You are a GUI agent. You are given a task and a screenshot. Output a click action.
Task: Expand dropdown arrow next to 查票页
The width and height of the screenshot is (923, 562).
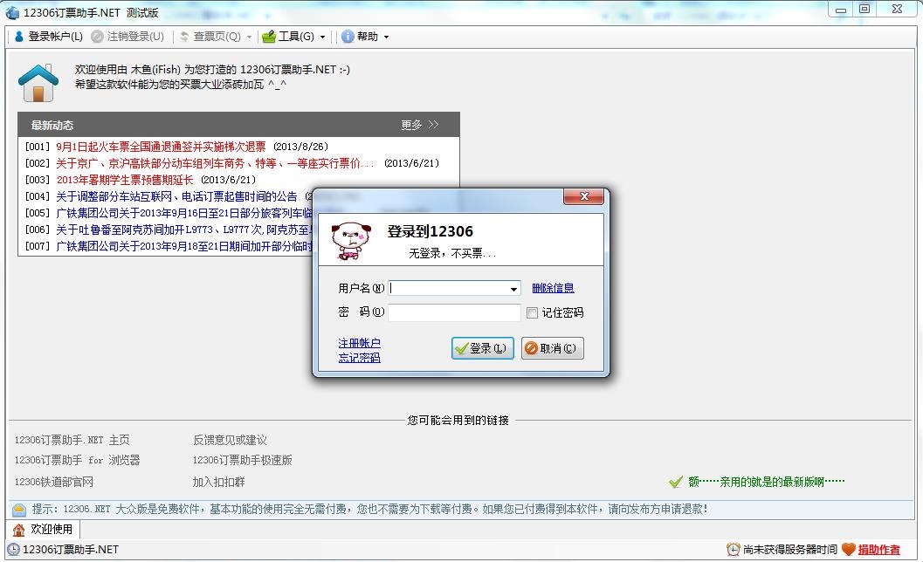coord(249,37)
